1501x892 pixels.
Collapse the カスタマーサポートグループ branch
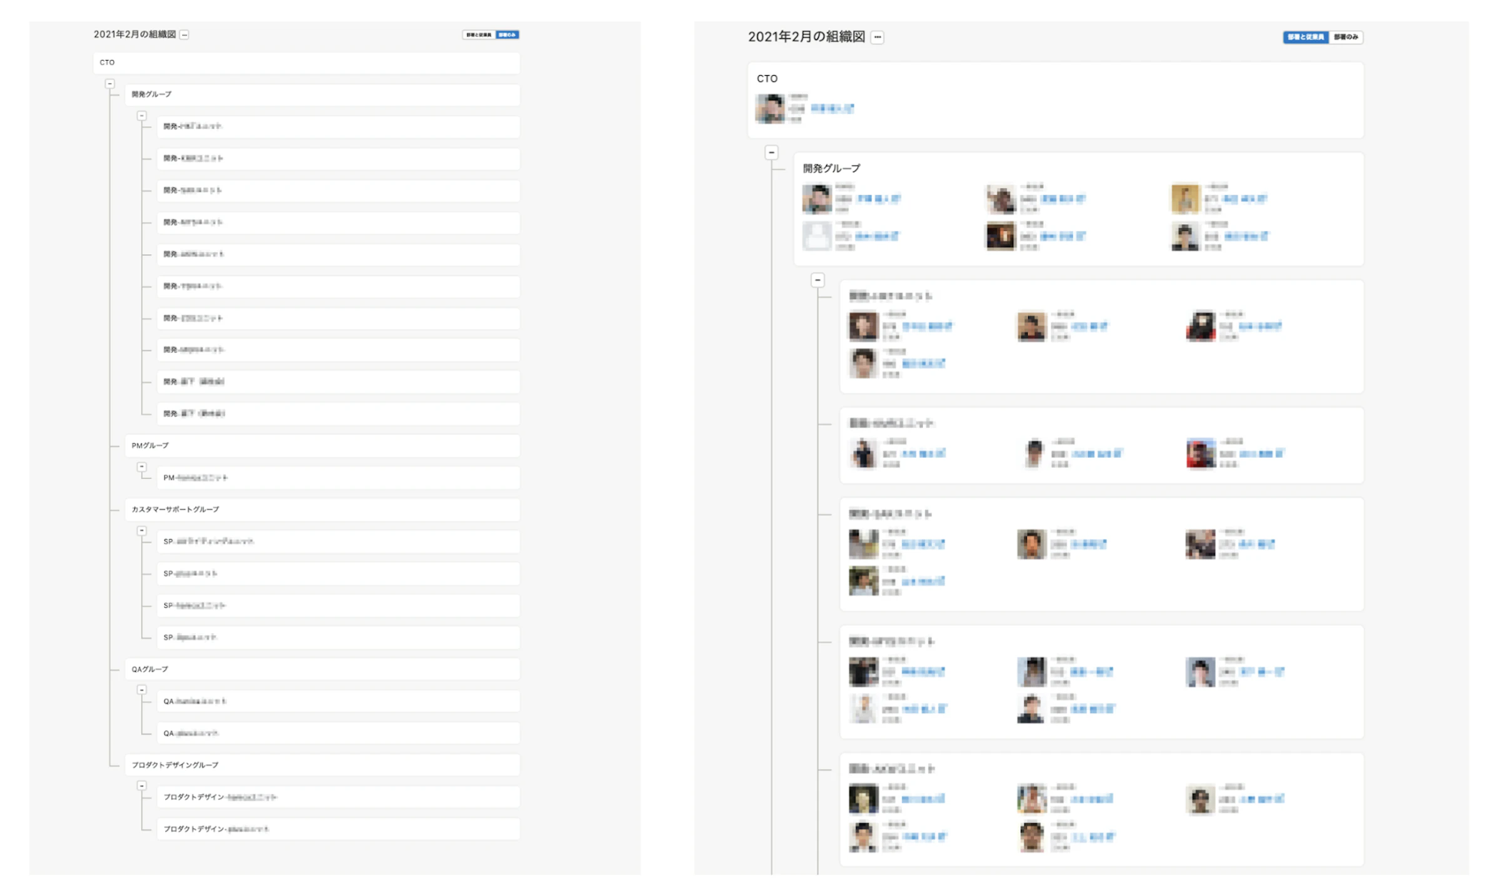(x=142, y=531)
